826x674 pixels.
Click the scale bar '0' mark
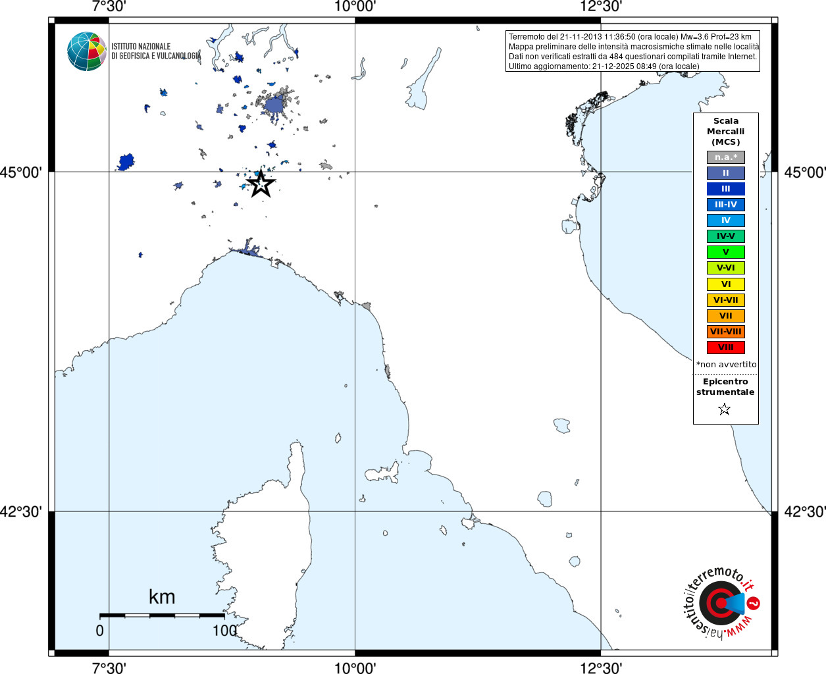point(100,630)
